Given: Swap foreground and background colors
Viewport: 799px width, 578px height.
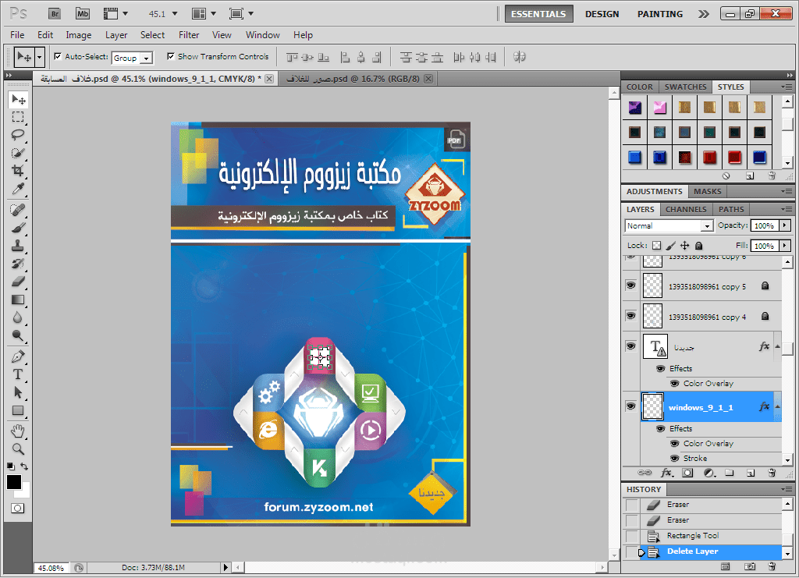Looking at the screenshot, I should tap(24, 466).
